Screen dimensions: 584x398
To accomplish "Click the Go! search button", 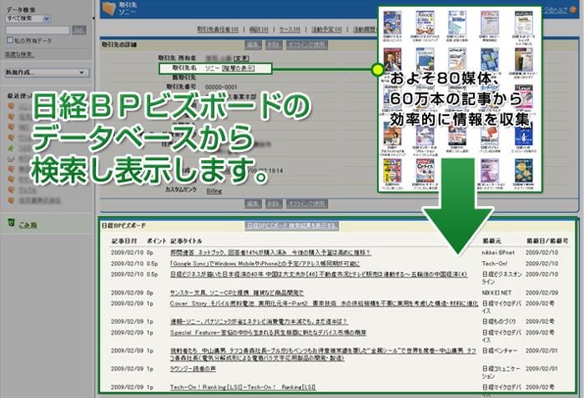I will pyautogui.click(x=79, y=30).
